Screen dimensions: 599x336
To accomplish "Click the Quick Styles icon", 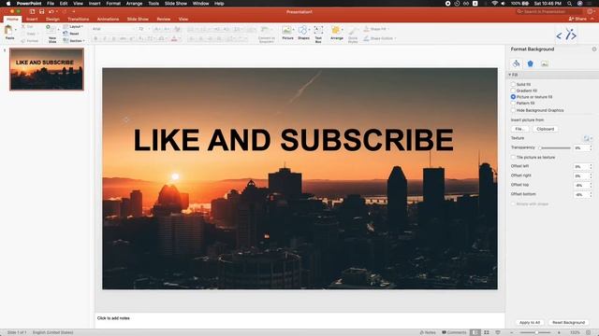I will click(353, 32).
